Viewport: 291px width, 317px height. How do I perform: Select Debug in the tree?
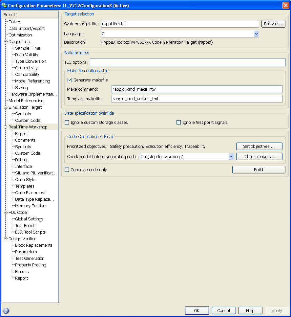coord(21,160)
